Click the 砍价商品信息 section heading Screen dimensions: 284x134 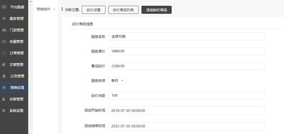coord(83,24)
